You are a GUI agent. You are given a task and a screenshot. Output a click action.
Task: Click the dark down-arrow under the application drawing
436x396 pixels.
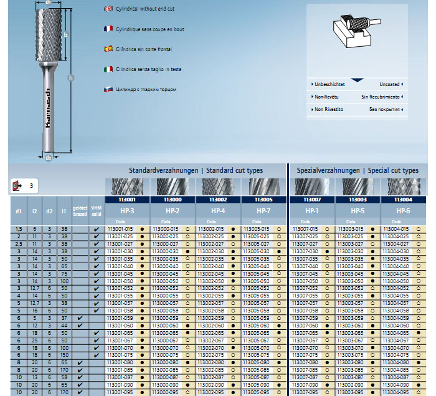(356, 80)
